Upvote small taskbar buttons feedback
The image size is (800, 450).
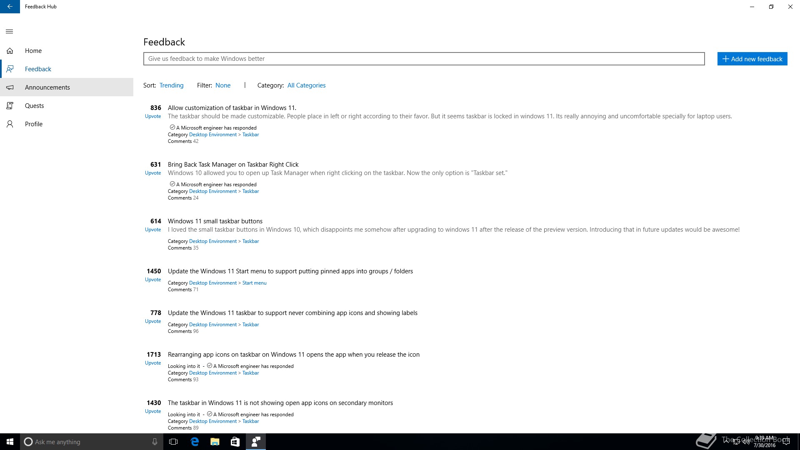coord(153,230)
